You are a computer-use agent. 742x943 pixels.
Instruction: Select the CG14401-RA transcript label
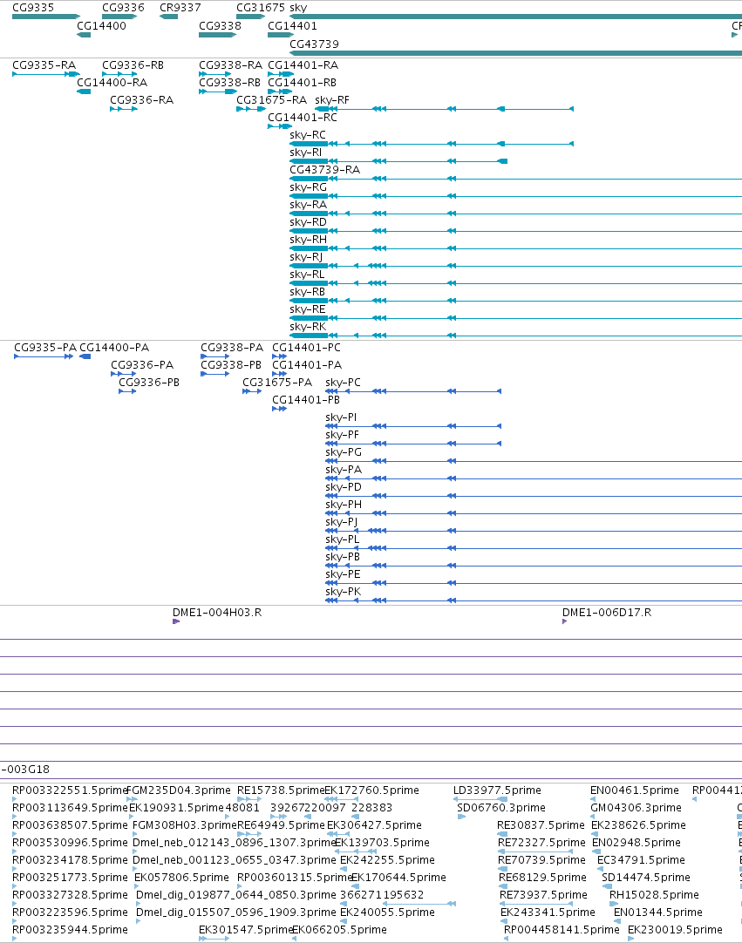pyautogui.click(x=303, y=65)
